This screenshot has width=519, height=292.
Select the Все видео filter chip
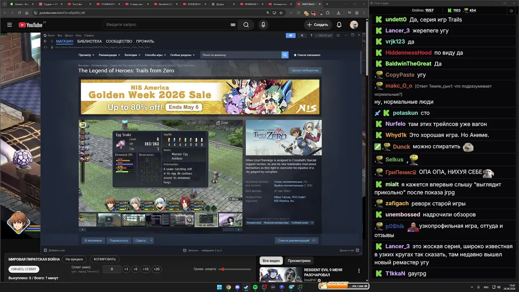pyautogui.click(x=271, y=261)
